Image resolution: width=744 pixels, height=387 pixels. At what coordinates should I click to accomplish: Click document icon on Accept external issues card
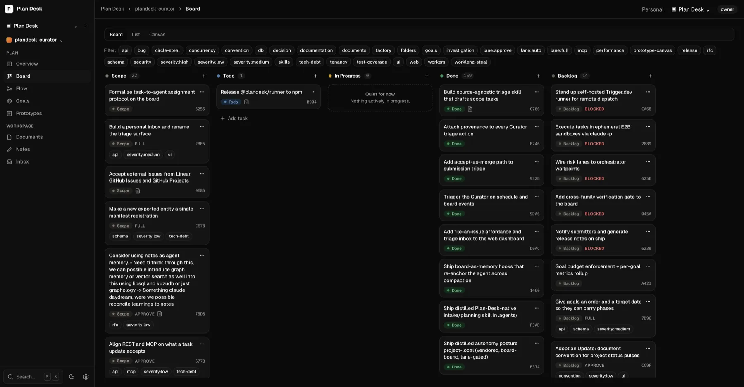(138, 191)
